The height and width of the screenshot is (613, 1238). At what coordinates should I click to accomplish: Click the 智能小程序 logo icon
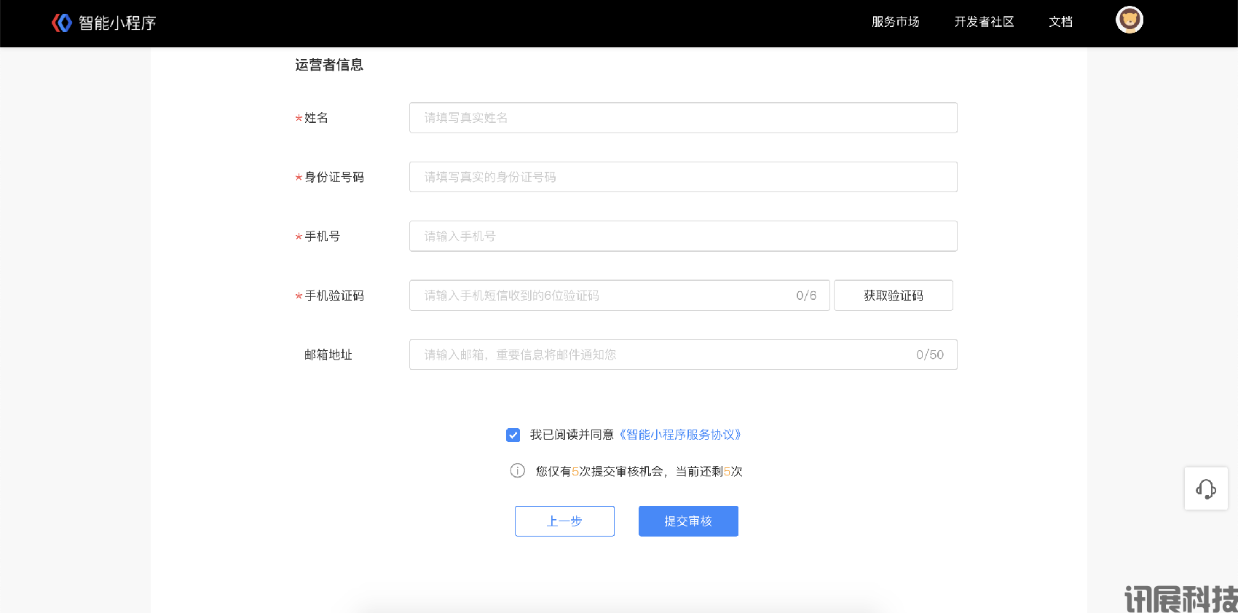pyautogui.click(x=62, y=23)
